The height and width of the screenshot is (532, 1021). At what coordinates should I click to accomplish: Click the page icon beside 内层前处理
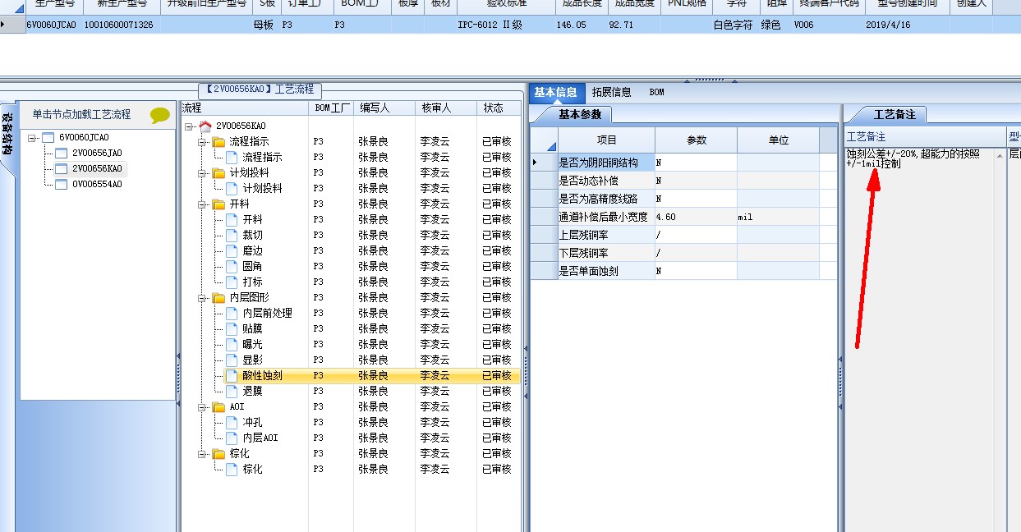[x=232, y=313]
